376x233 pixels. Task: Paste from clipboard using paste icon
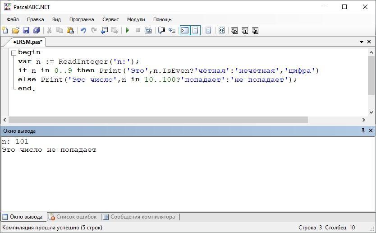(70, 31)
